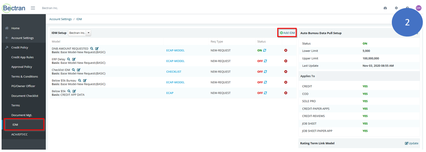Open PG/Owner Officer in sidebar

(x=23, y=86)
